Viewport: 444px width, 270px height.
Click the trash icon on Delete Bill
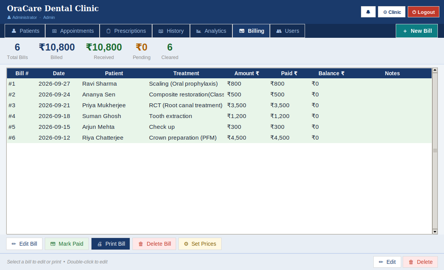tap(141, 244)
